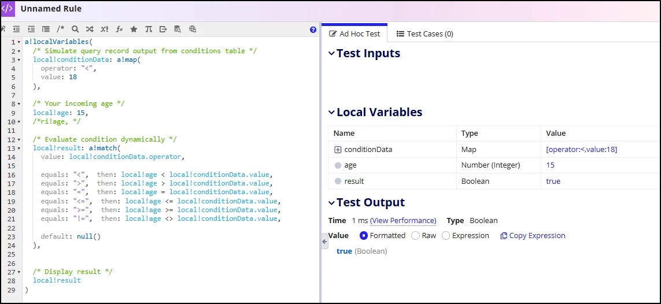Viewport: 661px width, 304px height.
Task: Click the true (Boolean) output value
Action: [x=361, y=251]
